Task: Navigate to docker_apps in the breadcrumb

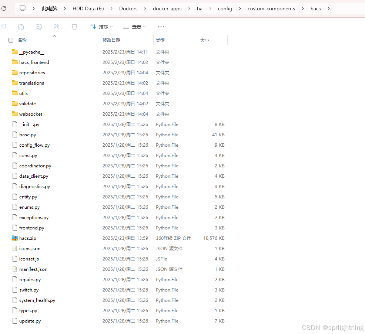Action: pyautogui.click(x=167, y=8)
